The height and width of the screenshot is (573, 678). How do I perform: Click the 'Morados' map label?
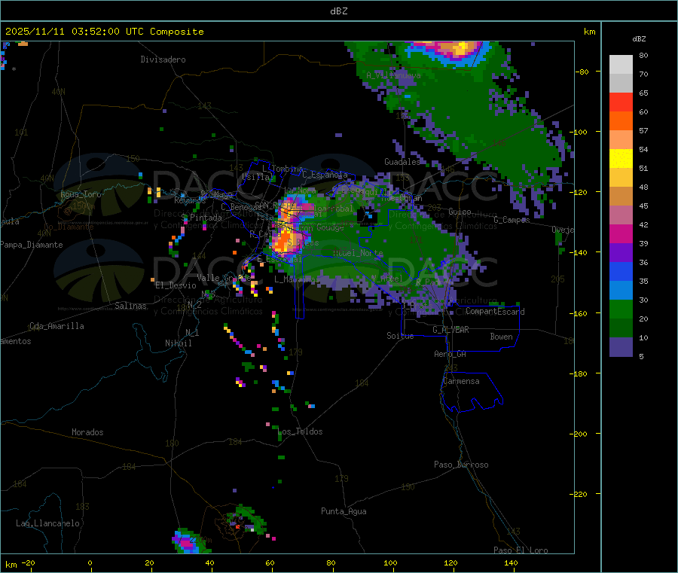(87, 432)
